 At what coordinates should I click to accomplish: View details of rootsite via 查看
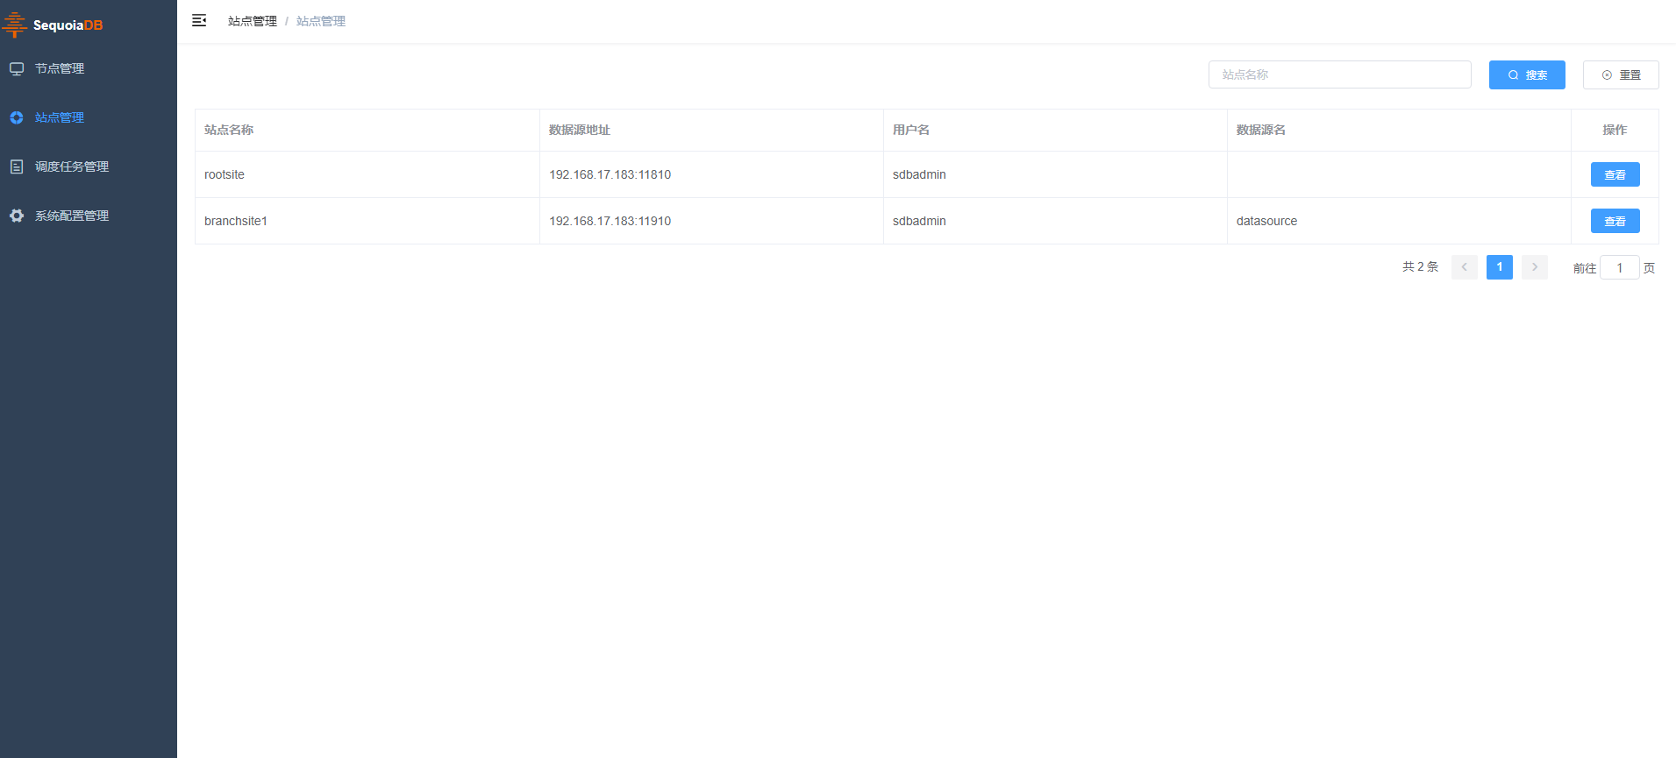(x=1615, y=174)
